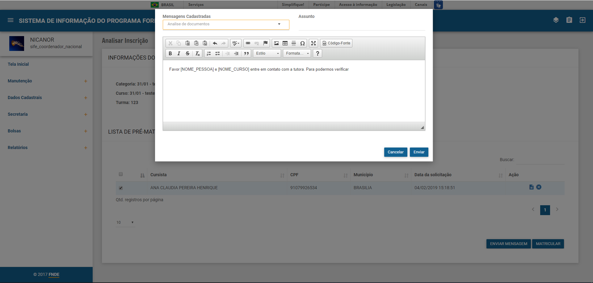
Task: Apply strikethrough formatting
Action: pos(187,53)
